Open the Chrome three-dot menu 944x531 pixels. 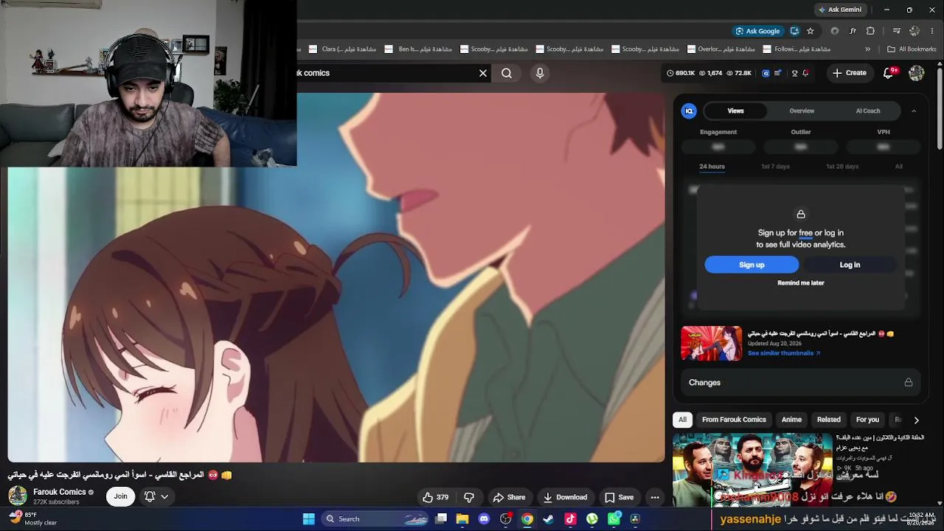click(x=933, y=31)
